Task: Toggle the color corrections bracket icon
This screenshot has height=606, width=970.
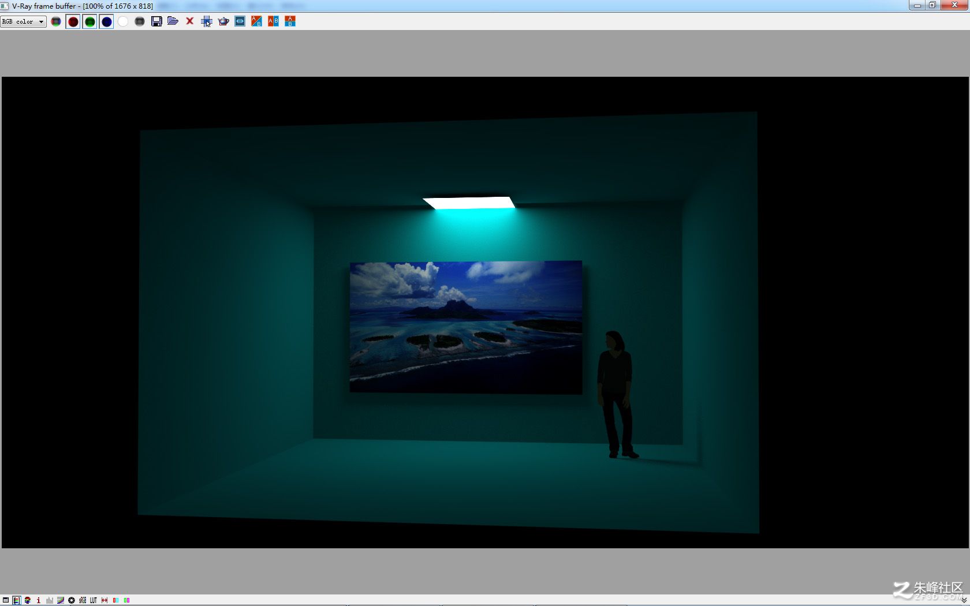Action: coord(16,600)
